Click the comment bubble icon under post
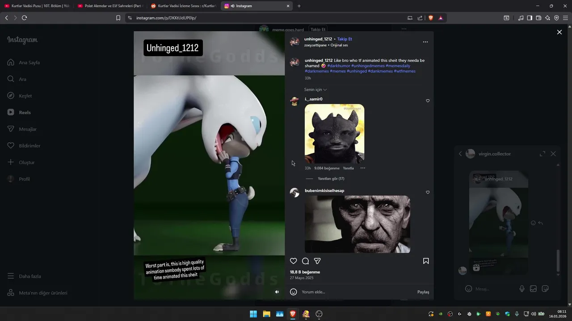 305,261
